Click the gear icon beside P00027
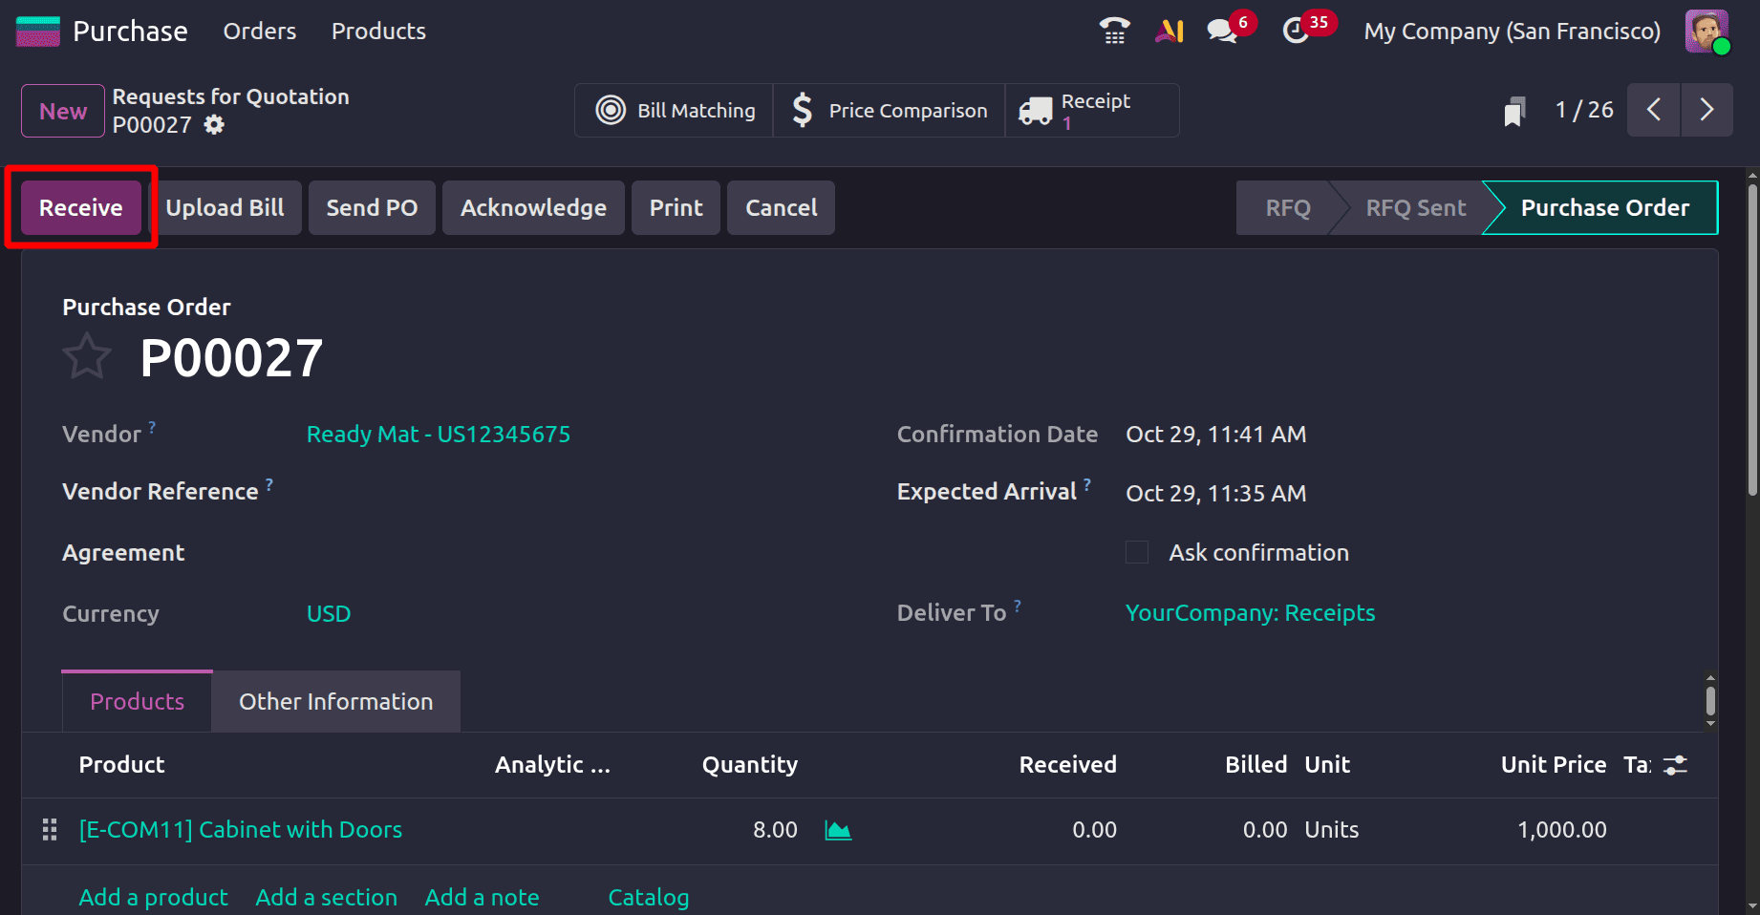Screen dimensions: 1760x915 [214, 125]
